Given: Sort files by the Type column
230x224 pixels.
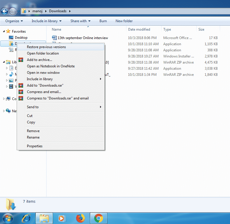Looking at the screenshot, I should [x=167, y=29].
